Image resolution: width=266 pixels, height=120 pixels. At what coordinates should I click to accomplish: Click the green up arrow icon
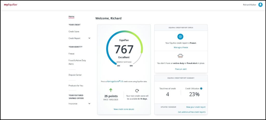click(x=111, y=90)
